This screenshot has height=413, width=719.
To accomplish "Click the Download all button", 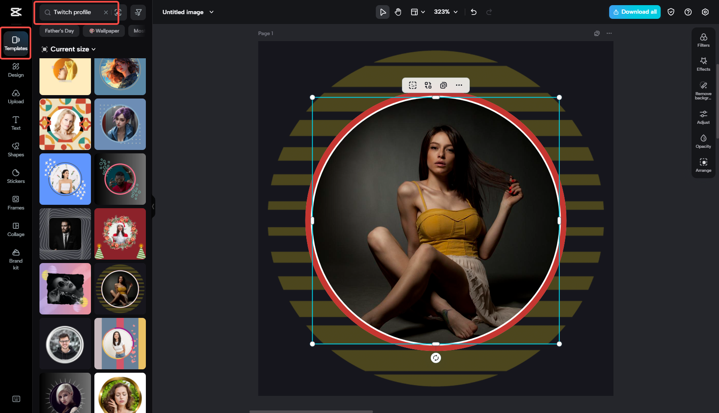I will (634, 12).
